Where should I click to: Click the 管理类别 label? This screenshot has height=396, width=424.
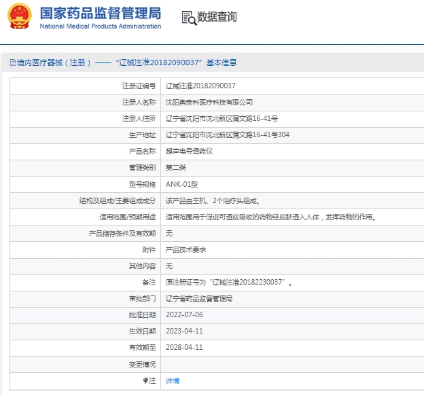tap(142, 168)
